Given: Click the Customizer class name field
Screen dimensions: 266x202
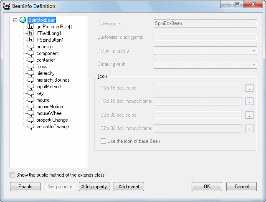Looking at the screenshot, I should [205, 37].
